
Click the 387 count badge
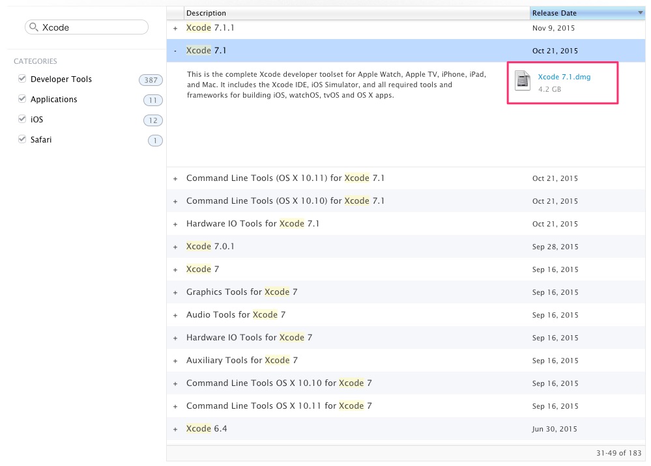[151, 80]
